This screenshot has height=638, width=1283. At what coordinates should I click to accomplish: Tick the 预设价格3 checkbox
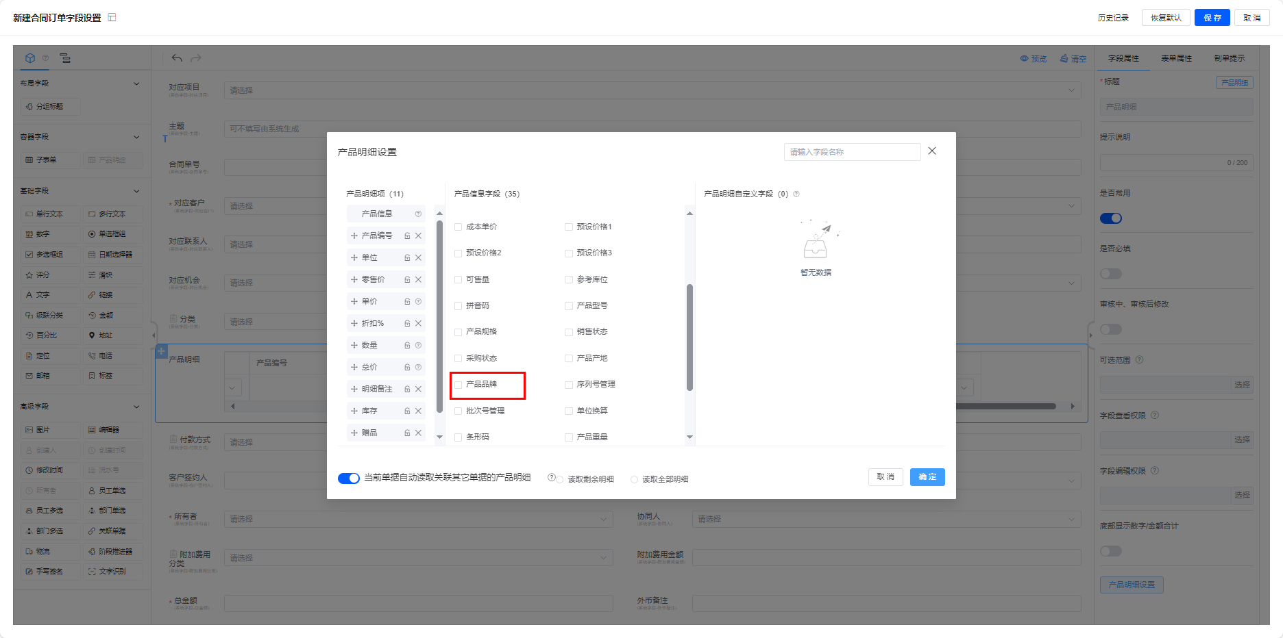click(569, 253)
